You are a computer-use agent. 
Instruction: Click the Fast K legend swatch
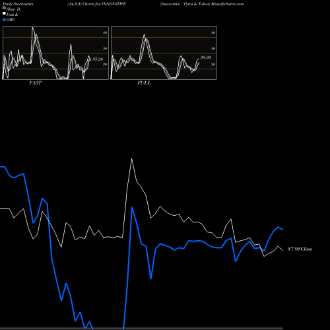pyautogui.click(x=4, y=13)
